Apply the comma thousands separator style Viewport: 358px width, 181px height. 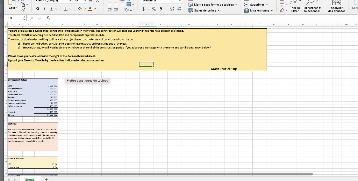161,9
